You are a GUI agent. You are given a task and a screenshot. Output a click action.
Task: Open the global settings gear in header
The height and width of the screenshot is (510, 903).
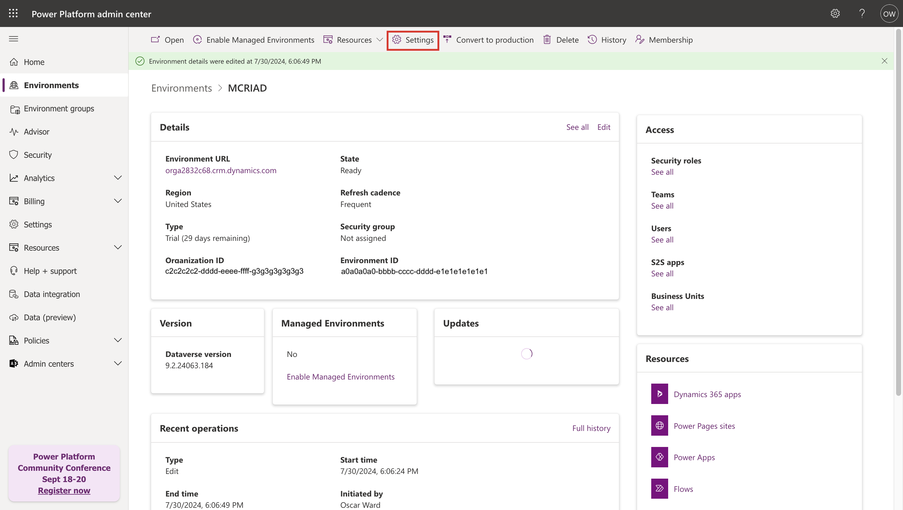coord(835,13)
